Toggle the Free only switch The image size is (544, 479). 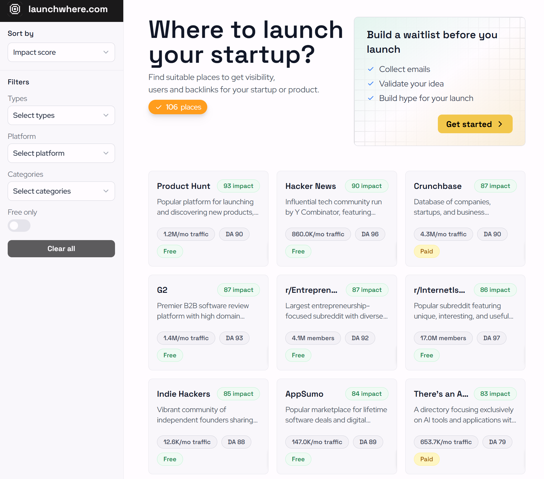19,226
